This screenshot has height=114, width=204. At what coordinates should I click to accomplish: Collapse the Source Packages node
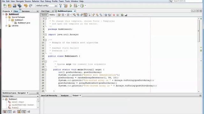(6, 17)
